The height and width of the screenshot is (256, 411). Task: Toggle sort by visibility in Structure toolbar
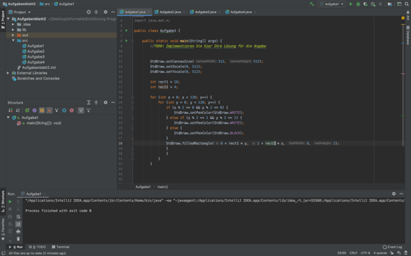10,111
